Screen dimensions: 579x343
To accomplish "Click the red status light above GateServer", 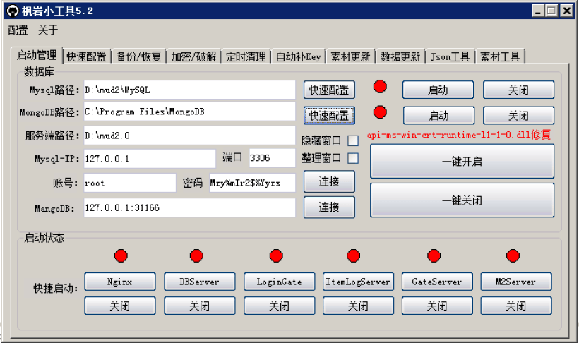I will click(x=434, y=255).
